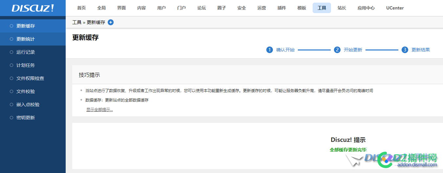Image resolution: width=443 pixels, height=173 pixels.
Task: Open 文件权限检查 sidebar item
Action: tap(30, 78)
